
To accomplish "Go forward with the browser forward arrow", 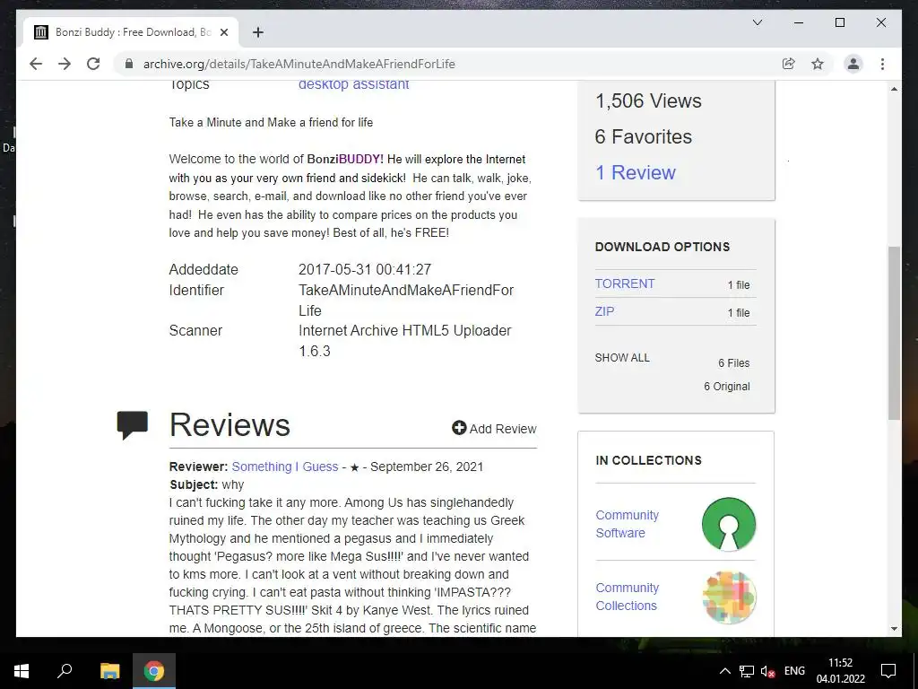I will 65,64.
